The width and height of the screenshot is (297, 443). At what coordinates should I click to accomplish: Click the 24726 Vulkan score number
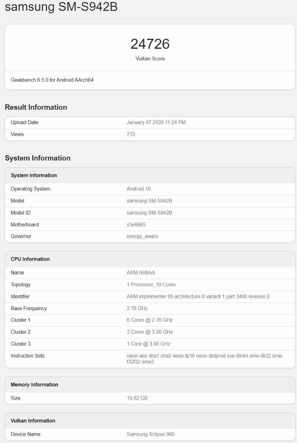click(x=150, y=44)
